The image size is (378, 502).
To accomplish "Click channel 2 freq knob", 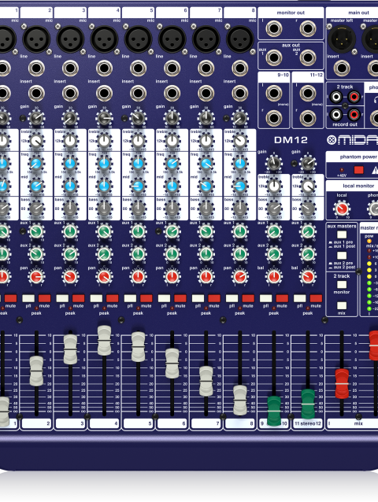I will (36, 164).
